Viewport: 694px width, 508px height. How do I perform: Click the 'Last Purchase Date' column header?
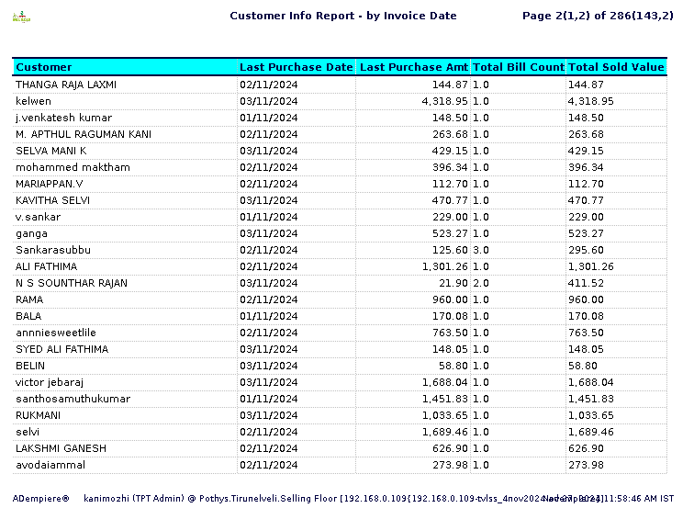tap(297, 67)
